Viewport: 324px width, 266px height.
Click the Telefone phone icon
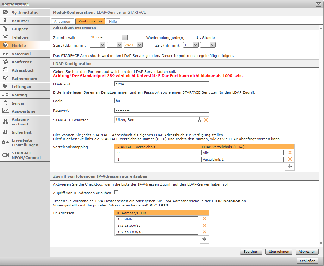(x=5, y=37)
